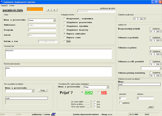162x116 pixels.
Task: Restore down the application window
Action: (x=157, y=2)
